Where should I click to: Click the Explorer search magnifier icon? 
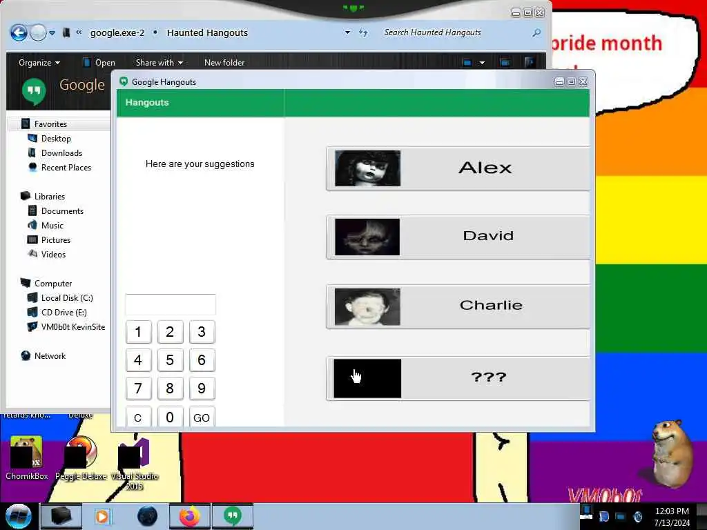point(536,32)
